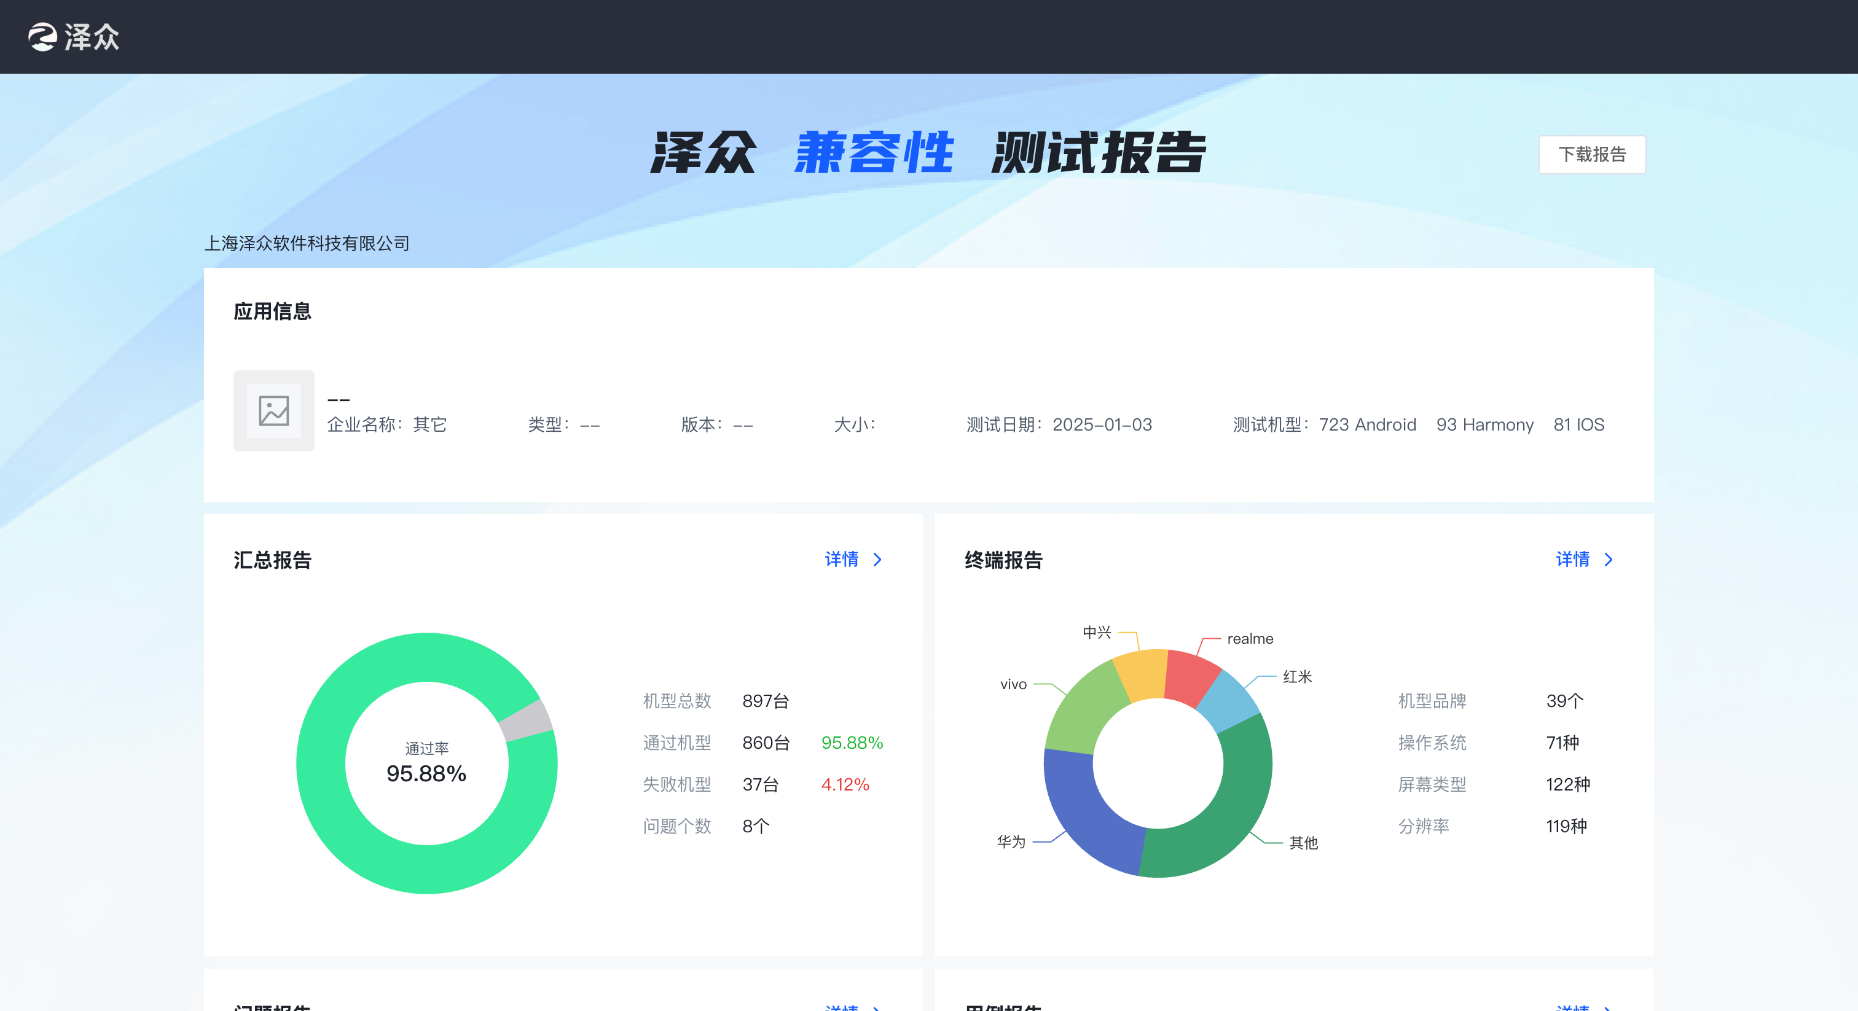Click 71种 operating system value
Image resolution: width=1858 pixels, height=1011 pixels.
pos(1562,742)
